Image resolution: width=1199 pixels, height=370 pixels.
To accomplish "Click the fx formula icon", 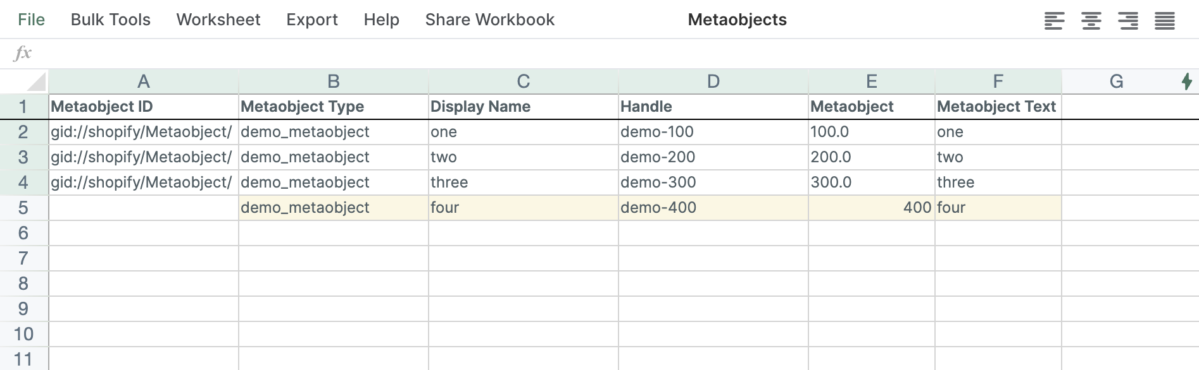I will 23,53.
